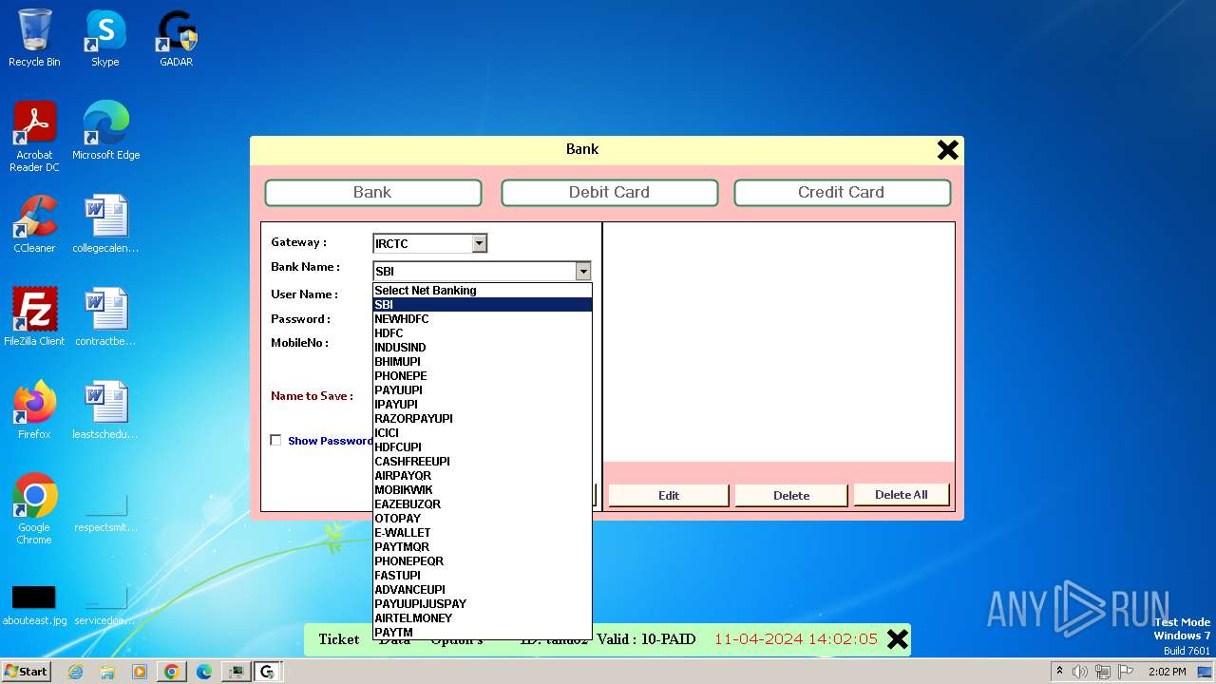Image resolution: width=1216 pixels, height=684 pixels.
Task: Choose ADVANCEUPI option
Action: point(483,590)
